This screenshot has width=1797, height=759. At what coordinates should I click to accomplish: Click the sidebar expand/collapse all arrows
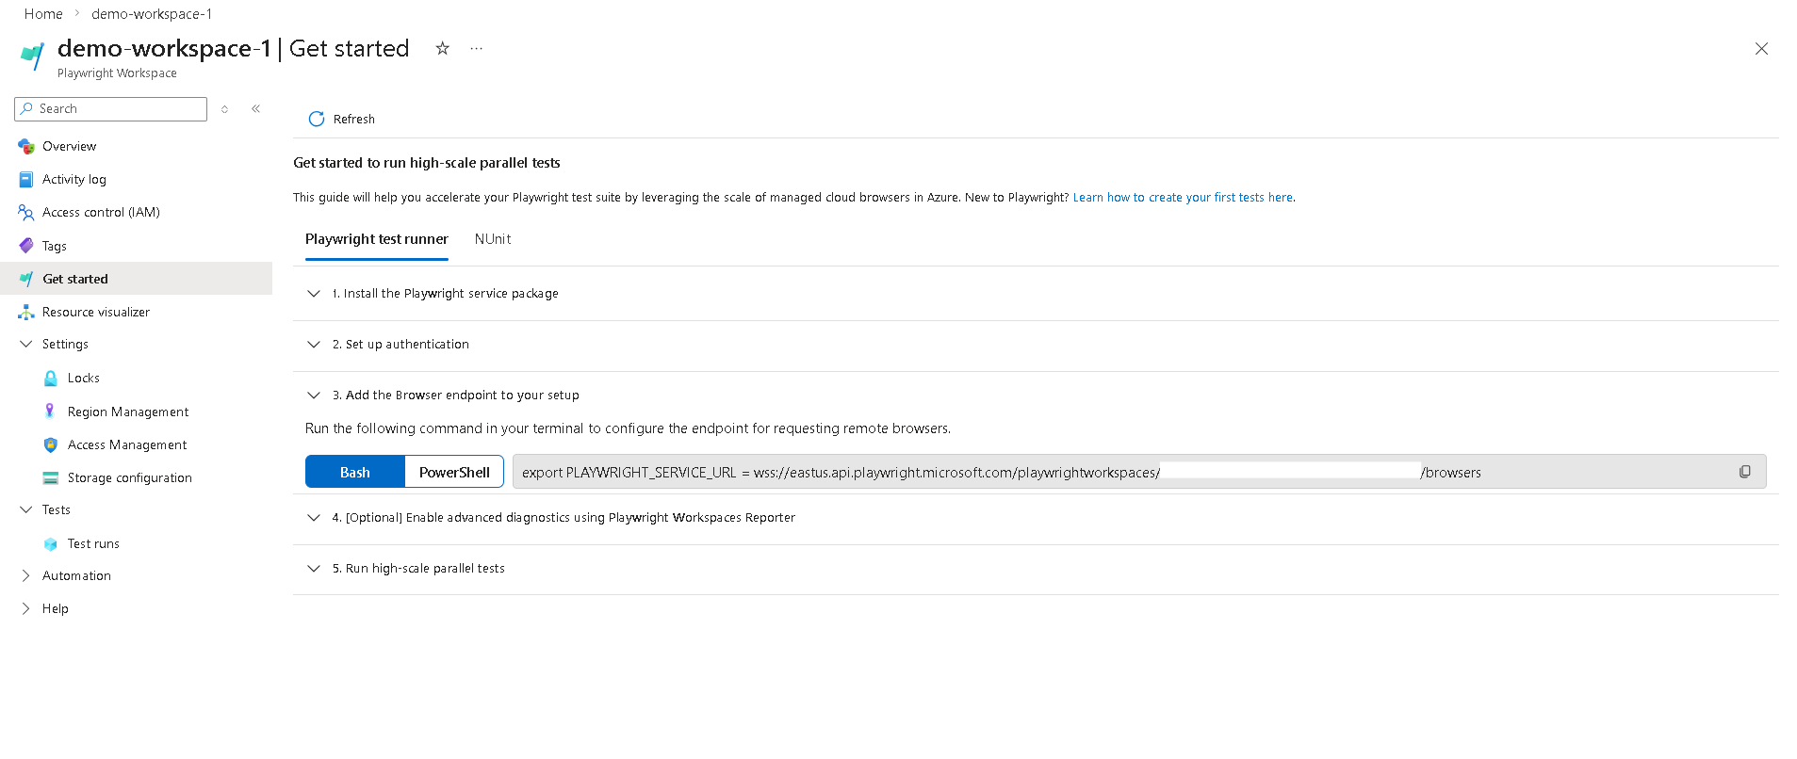point(224,109)
